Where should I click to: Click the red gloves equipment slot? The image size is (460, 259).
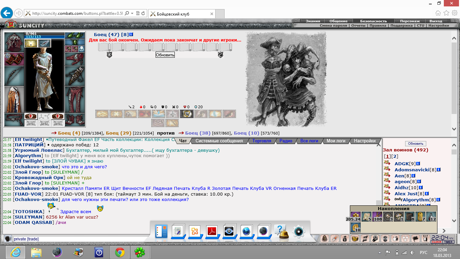pyautogui.click(x=74, y=59)
